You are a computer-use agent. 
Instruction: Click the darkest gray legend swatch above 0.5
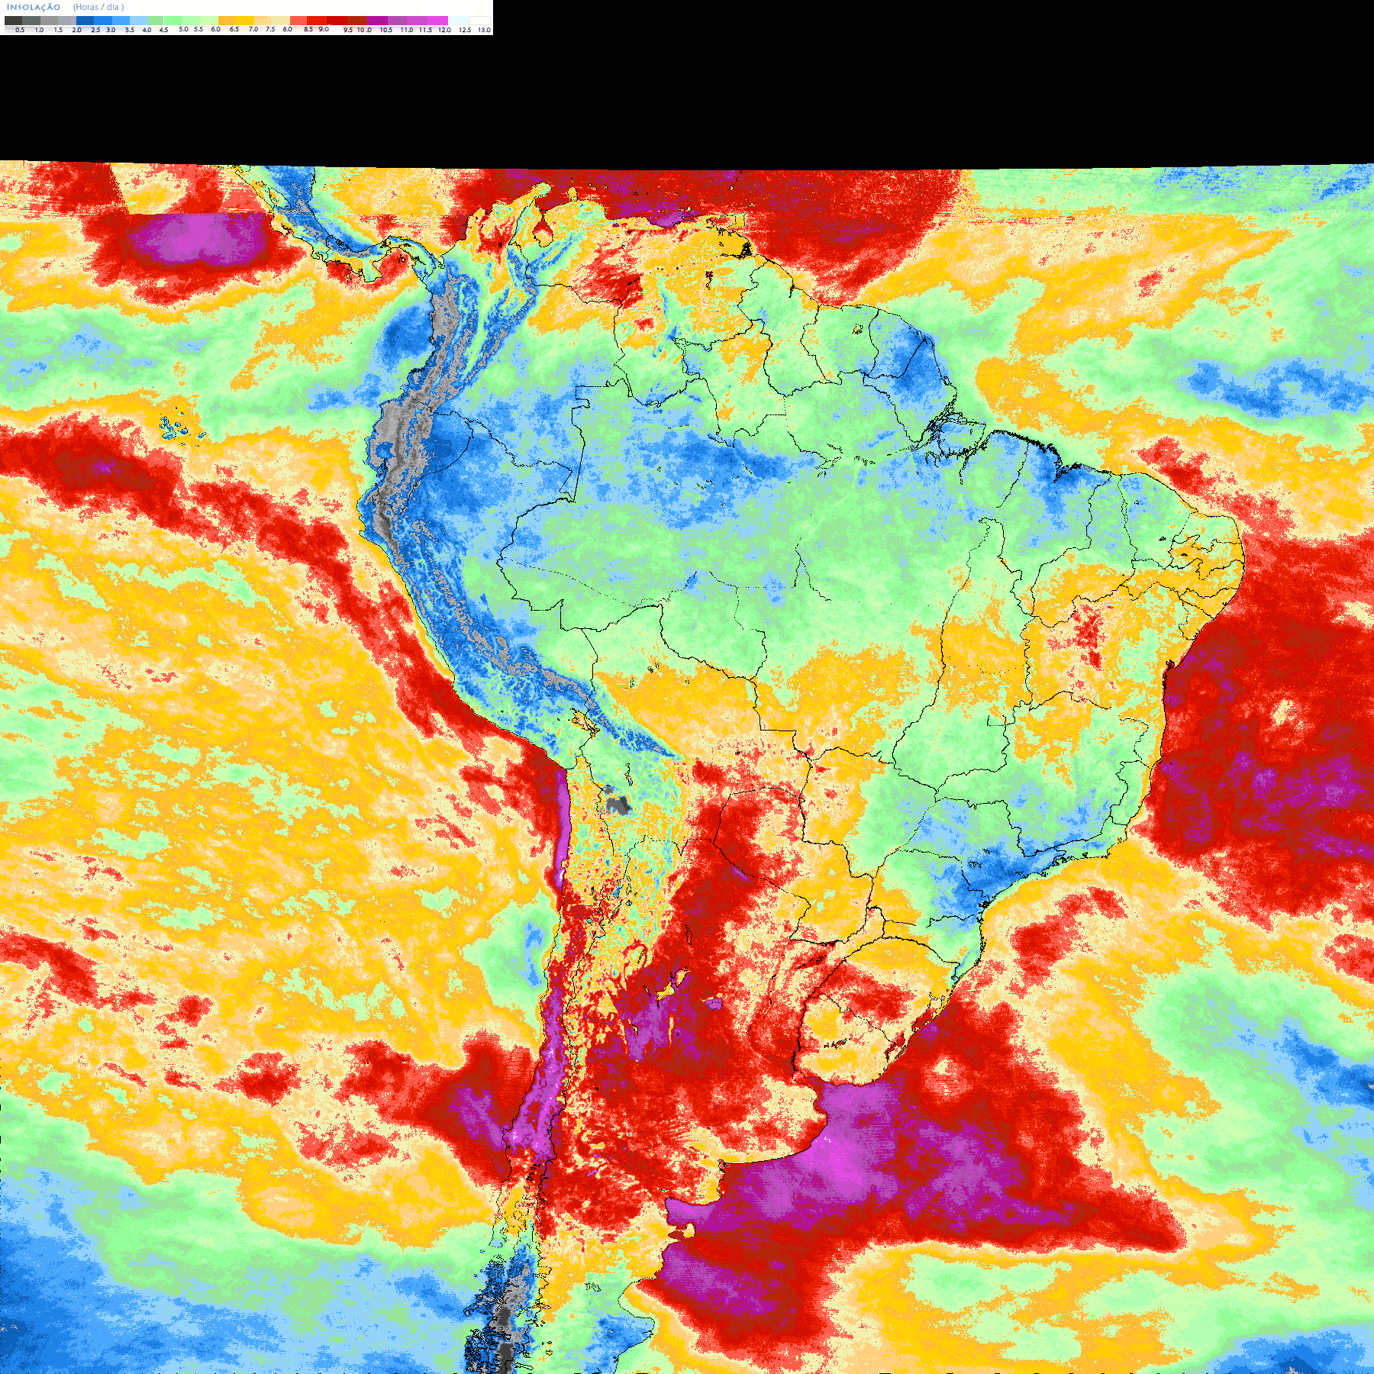coord(13,21)
